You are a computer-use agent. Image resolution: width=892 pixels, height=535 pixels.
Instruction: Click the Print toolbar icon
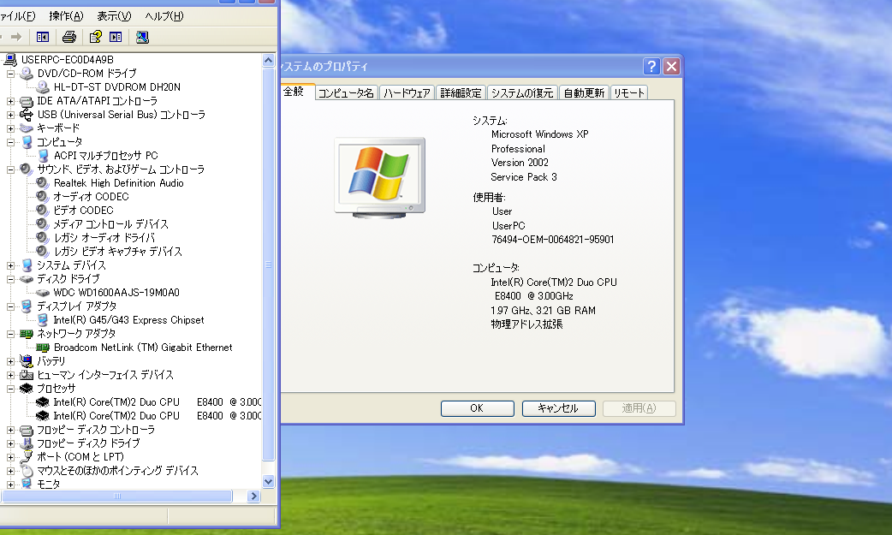point(68,37)
